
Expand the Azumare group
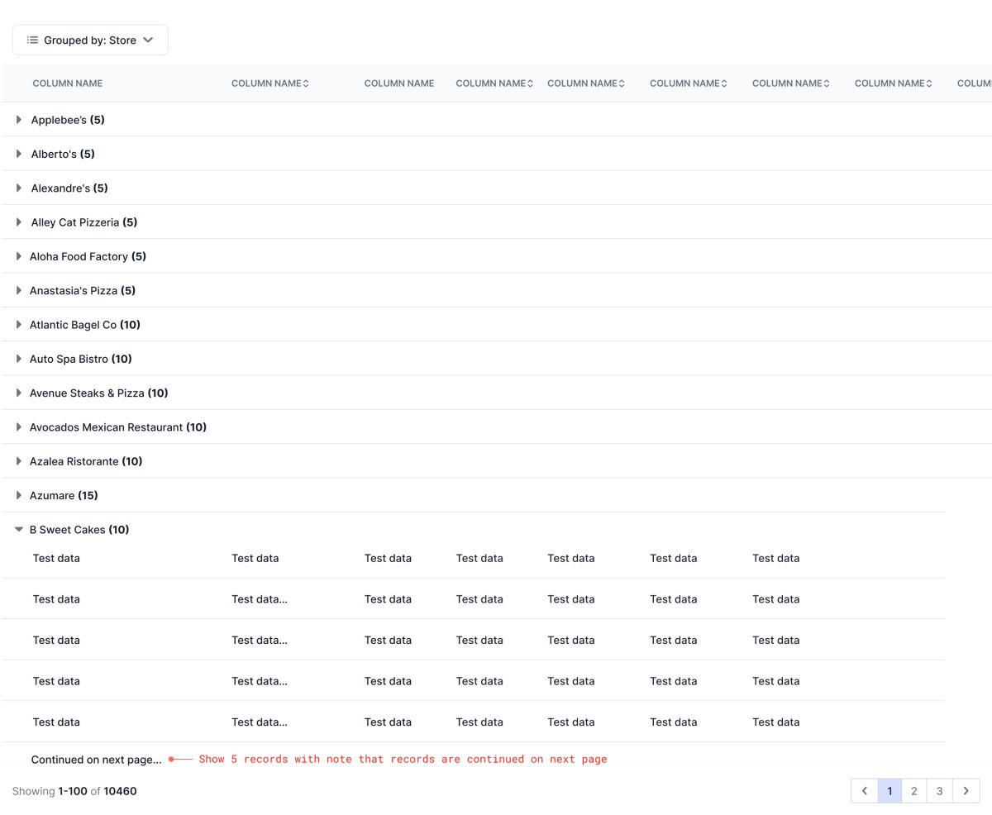point(18,495)
